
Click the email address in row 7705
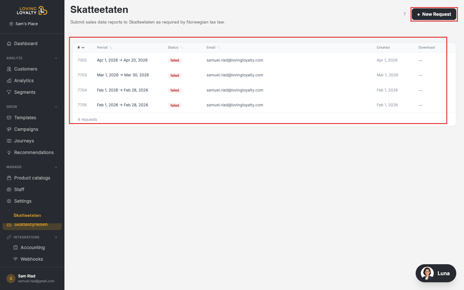[x=235, y=105]
